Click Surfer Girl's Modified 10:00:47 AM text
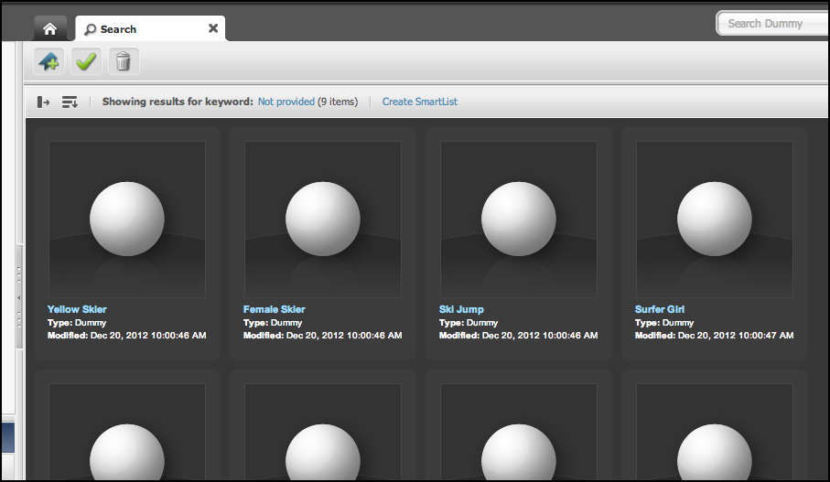Screen dimensions: 830x482 pos(714,336)
